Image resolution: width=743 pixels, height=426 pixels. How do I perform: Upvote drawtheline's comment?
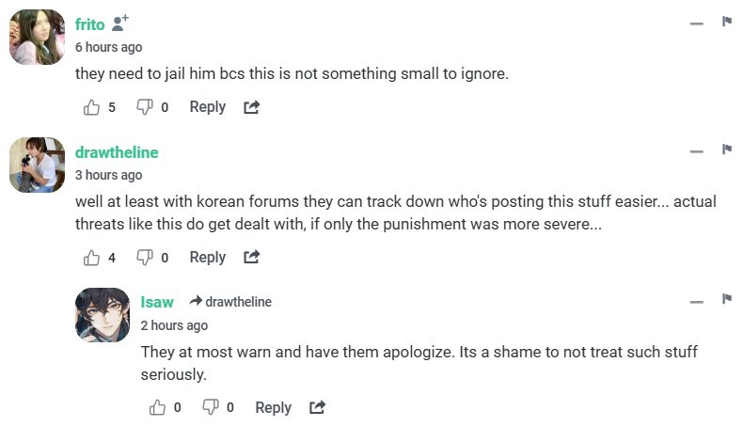92,258
